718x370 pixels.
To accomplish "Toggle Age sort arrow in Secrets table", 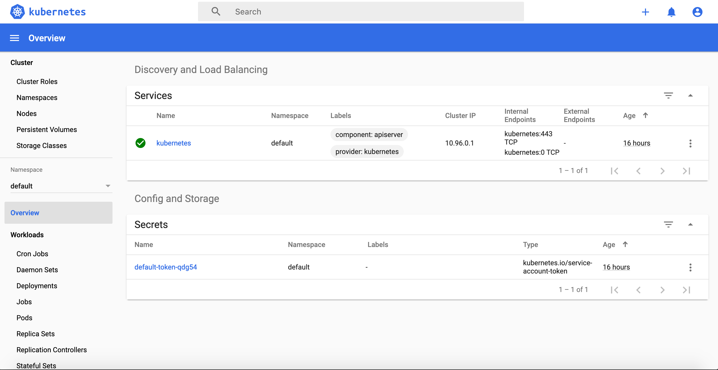I will click(x=625, y=244).
